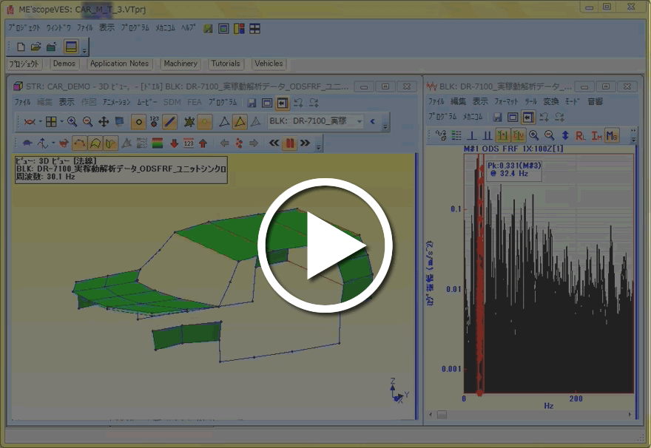The height and width of the screenshot is (448, 651).
Task: Switch to the Application Notes tab
Action: coord(119,64)
